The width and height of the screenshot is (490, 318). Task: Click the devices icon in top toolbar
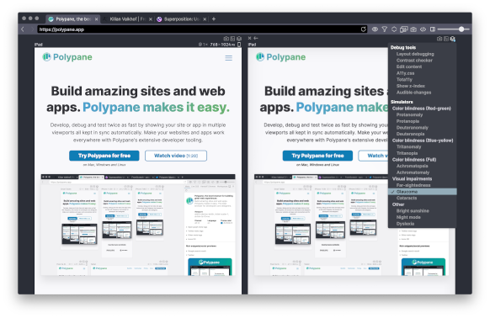(x=404, y=29)
